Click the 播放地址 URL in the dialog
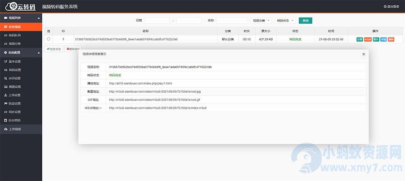The image size is (405, 181). click(140, 83)
